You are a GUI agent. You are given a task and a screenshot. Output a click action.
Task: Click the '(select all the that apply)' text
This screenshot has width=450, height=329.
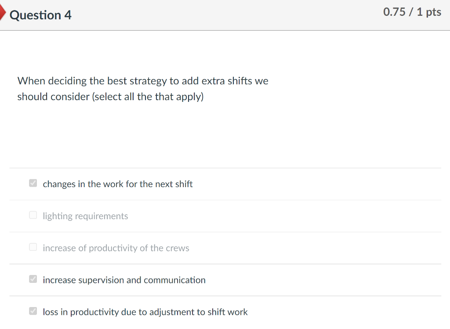[x=148, y=97]
